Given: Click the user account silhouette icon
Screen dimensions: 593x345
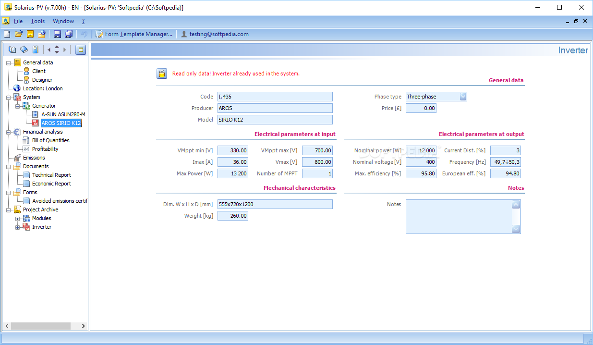Looking at the screenshot, I should [x=184, y=34].
